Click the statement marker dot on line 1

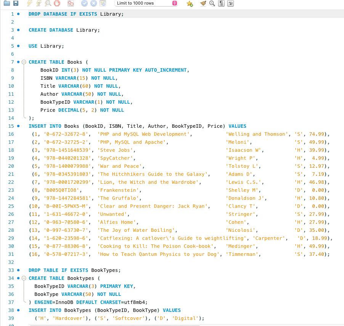pos(18,14)
